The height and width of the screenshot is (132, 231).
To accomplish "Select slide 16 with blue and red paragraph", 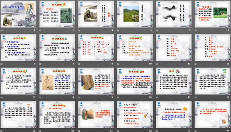I will pos(135,81).
